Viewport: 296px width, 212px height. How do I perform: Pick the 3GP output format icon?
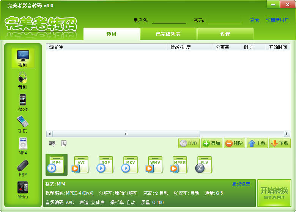coord(105,165)
